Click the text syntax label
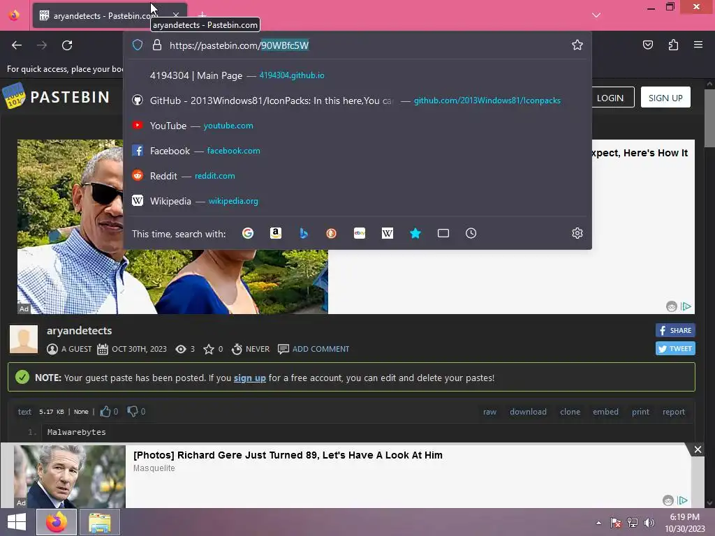 pyautogui.click(x=24, y=412)
